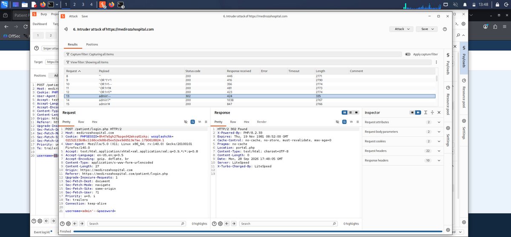Image resolution: width=511 pixels, height=237 pixels.
Task: Select the combined tabbed layout icon
Action: coord(356,112)
